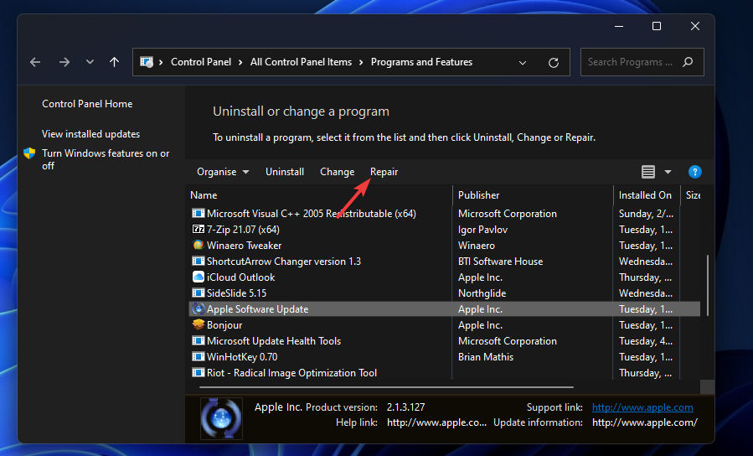Open All Control Panel Items breadcrumb

(x=301, y=62)
